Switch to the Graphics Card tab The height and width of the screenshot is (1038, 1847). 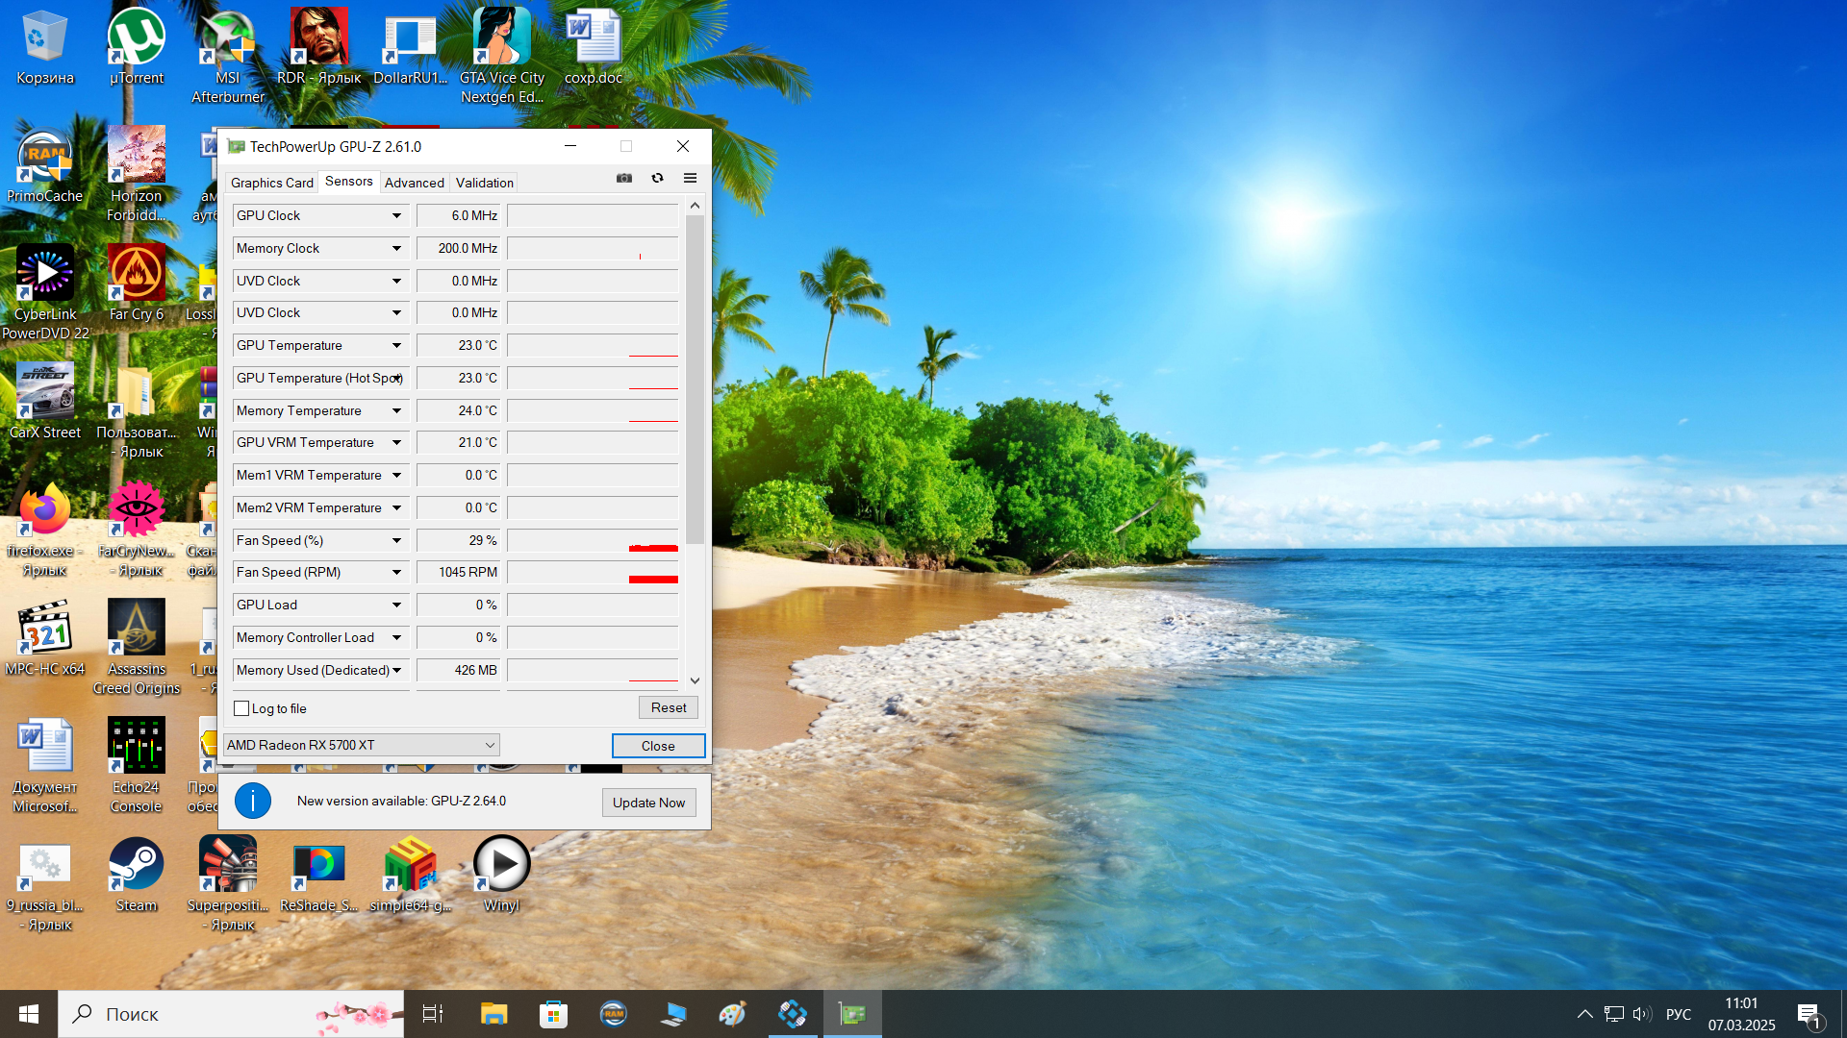272,183
